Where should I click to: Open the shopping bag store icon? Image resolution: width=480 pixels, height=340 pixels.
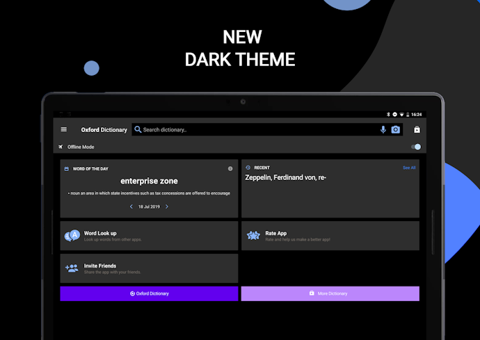[417, 129]
